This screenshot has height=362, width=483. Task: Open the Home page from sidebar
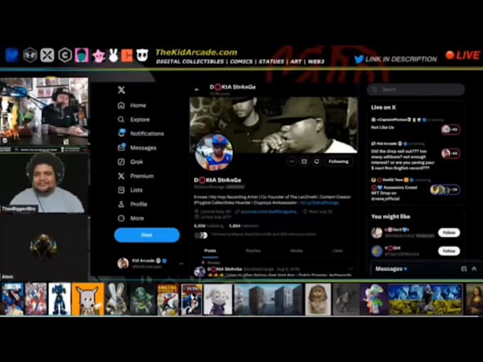[x=132, y=105]
